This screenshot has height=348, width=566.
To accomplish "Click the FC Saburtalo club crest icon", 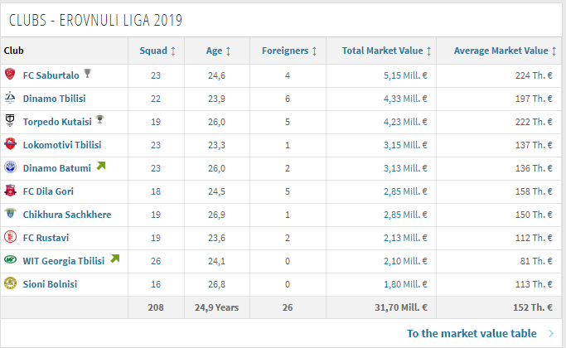I will [10, 75].
